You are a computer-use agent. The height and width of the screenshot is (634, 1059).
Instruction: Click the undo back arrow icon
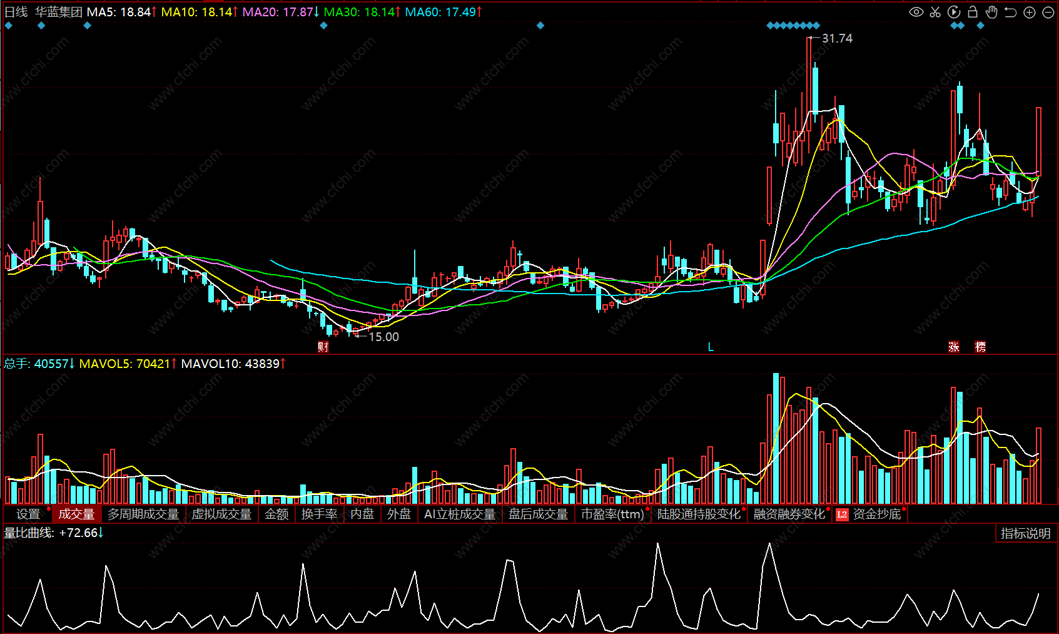click(1010, 12)
